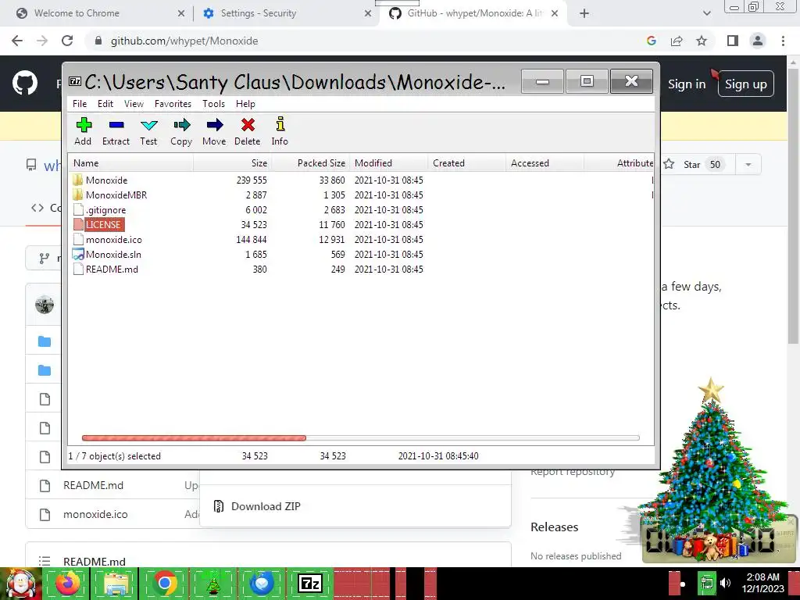Open the Favorites menu
The width and height of the screenshot is (800, 600).
(173, 104)
